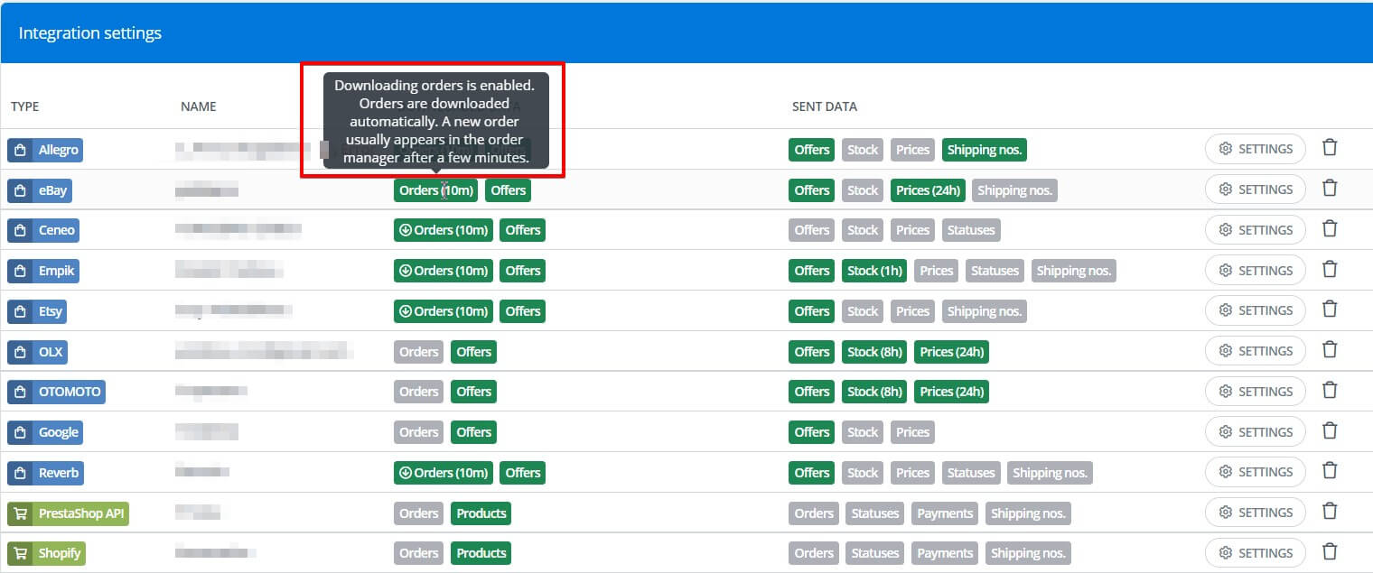1373x573 pixels.
Task: Click the Stock (1h) badge in the Empik row
Action: (874, 271)
